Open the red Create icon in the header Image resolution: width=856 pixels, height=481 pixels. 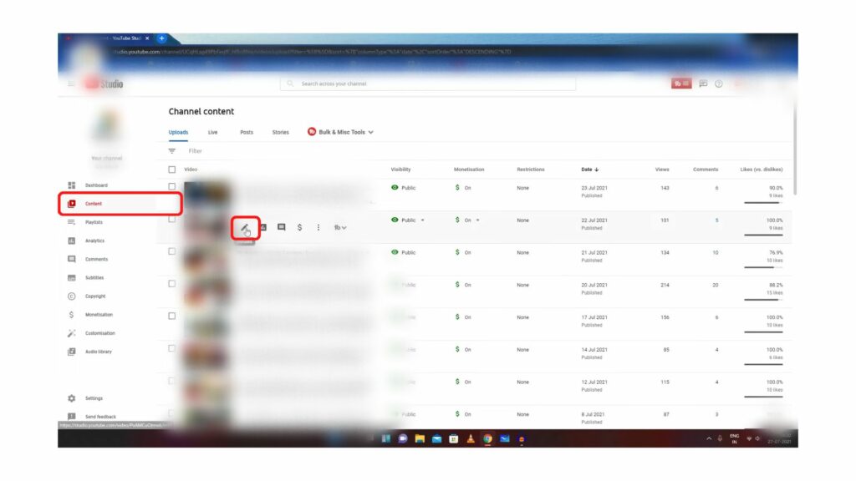click(x=681, y=84)
